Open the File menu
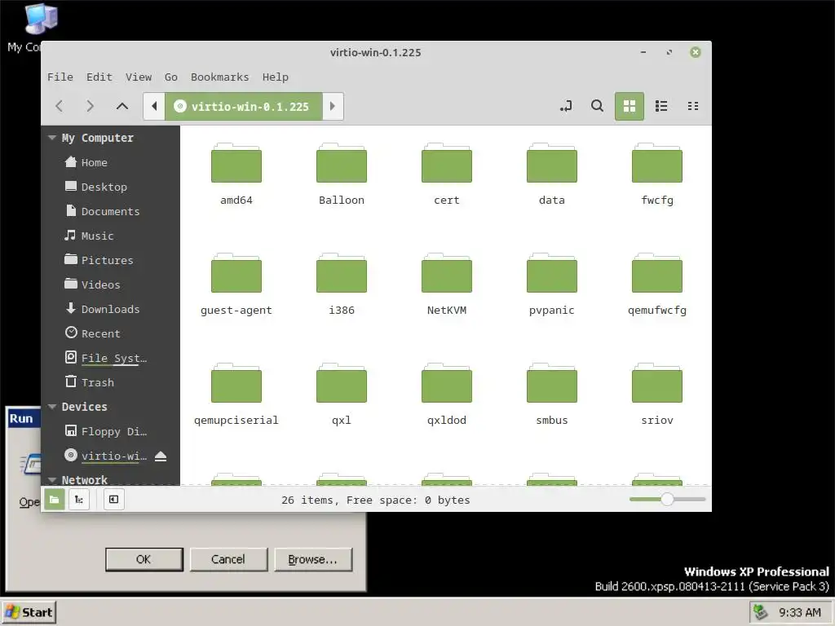Screen dimensions: 835x626 pos(60,77)
